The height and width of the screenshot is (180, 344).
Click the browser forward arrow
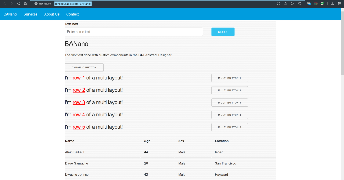(x=12, y=4)
